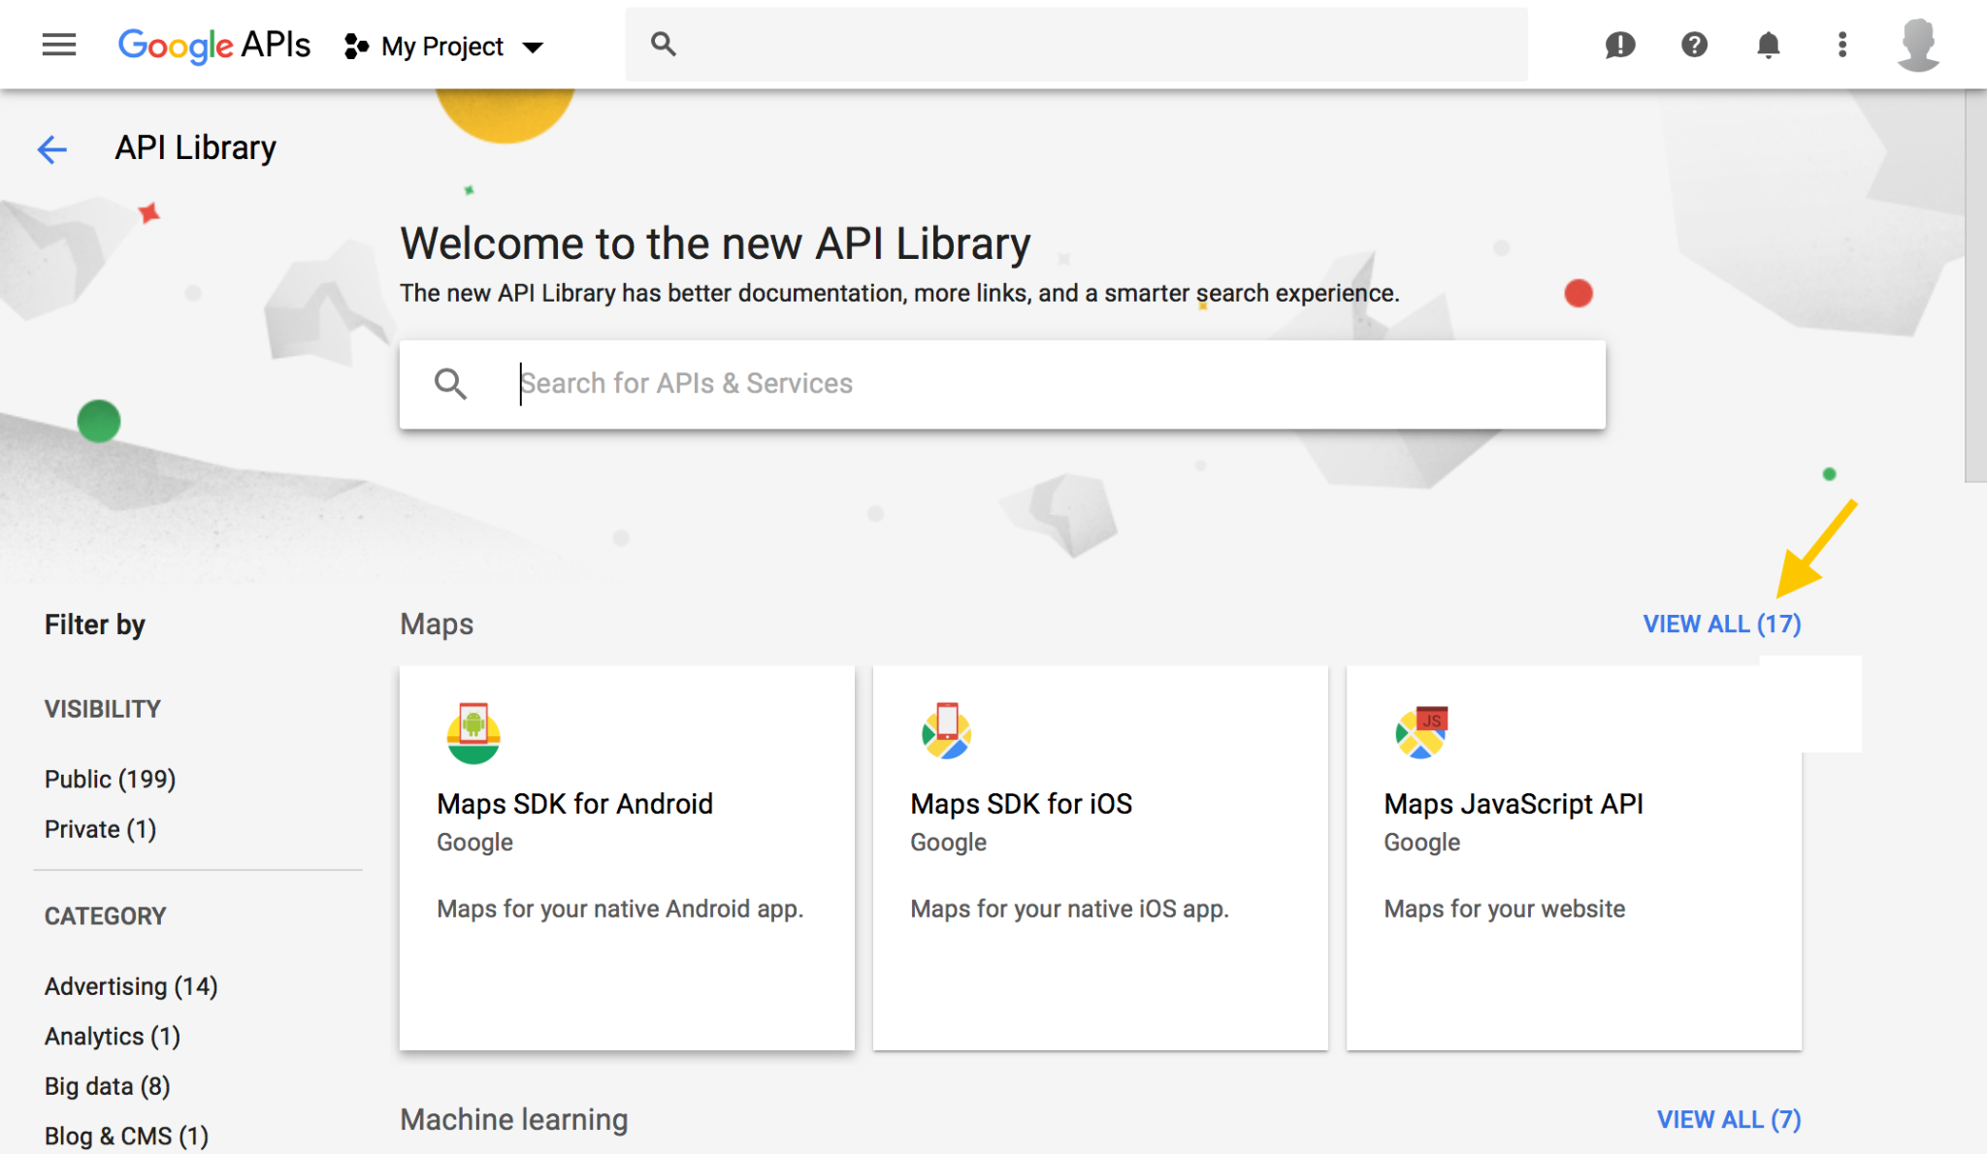Filter by Blog & CMS (1) category

(127, 1136)
